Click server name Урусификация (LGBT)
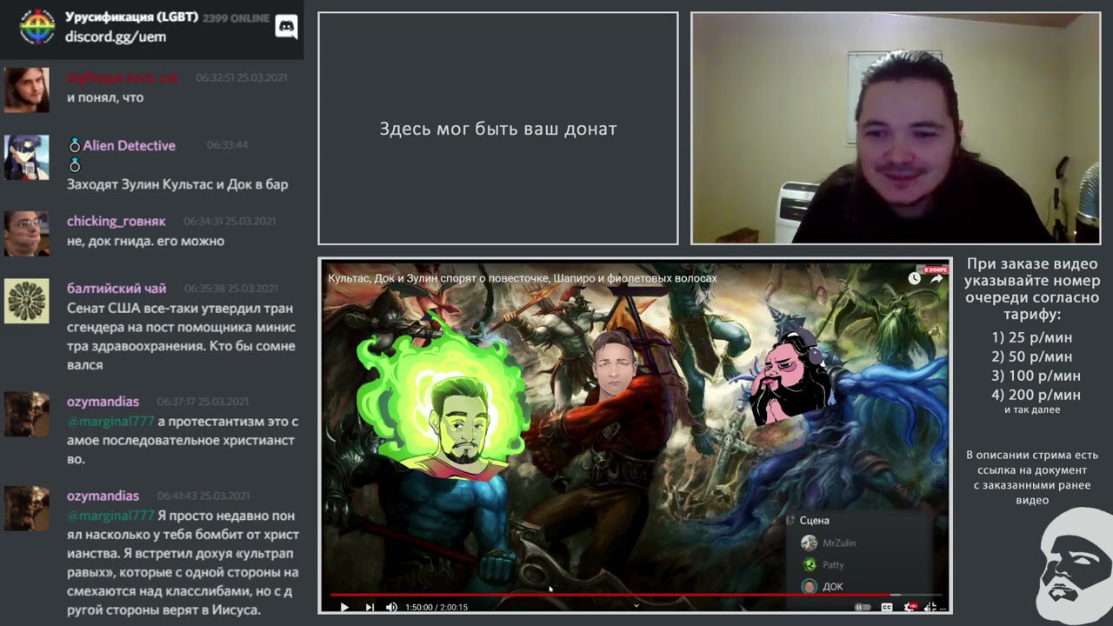1113x626 pixels. [131, 17]
